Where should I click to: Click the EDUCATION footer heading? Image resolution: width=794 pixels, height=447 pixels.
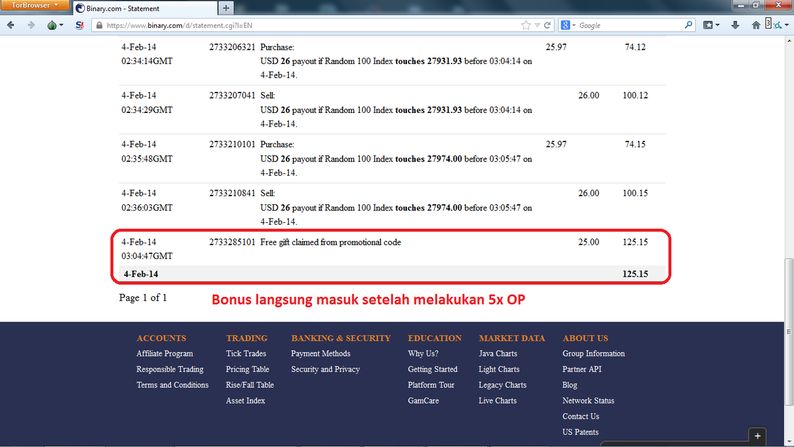tap(435, 338)
